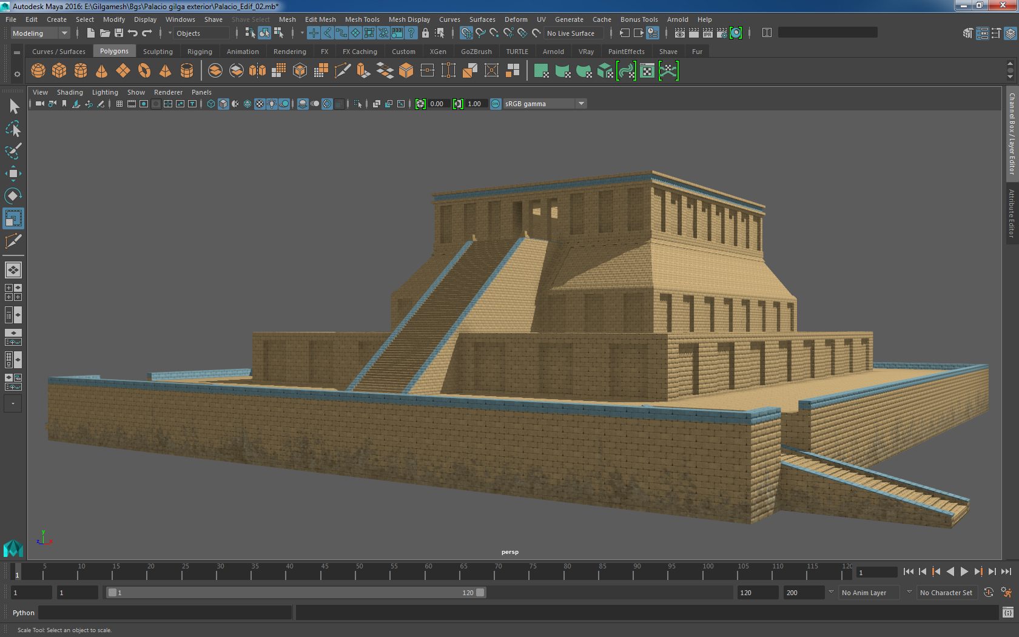Select the Rotate tool in toolbox
This screenshot has width=1019, height=637.
click(x=13, y=195)
